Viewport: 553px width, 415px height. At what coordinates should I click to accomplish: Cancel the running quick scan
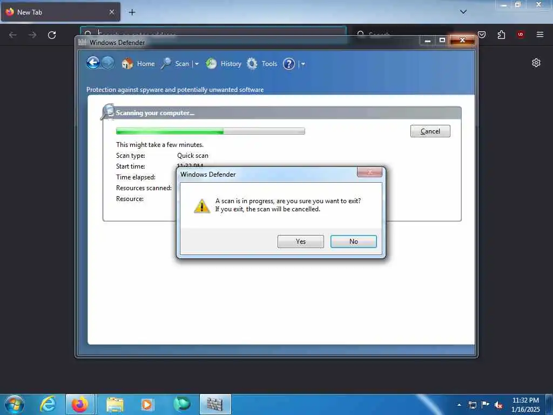pyautogui.click(x=430, y=131)
